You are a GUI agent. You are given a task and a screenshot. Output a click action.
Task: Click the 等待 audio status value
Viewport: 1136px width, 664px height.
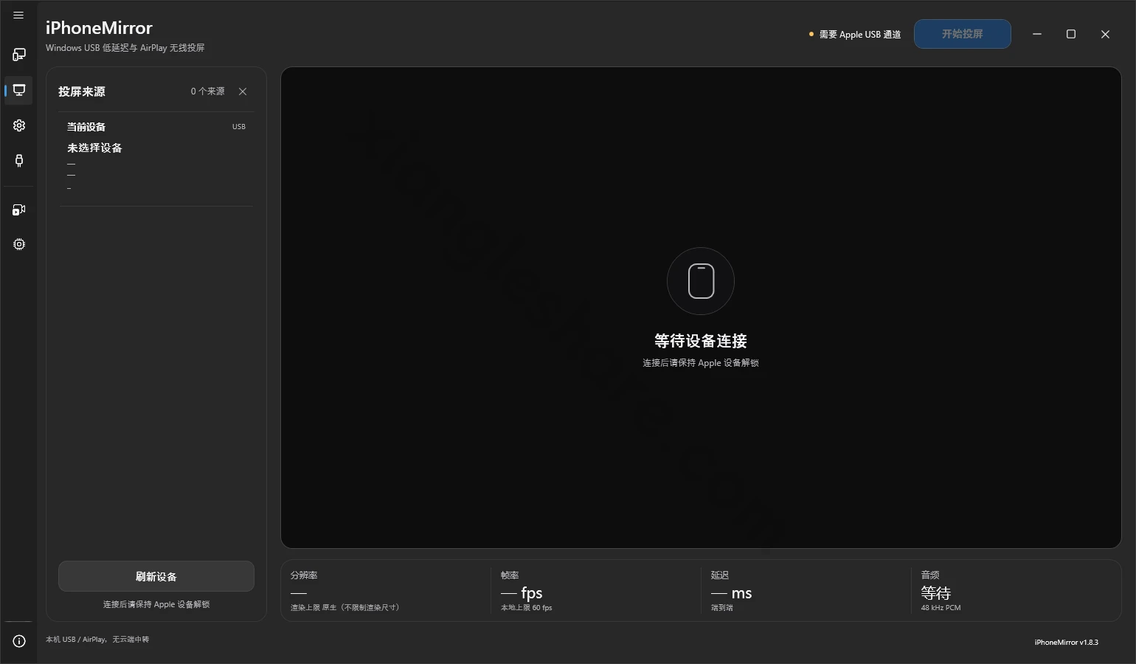pyautogui.click(x=936, y=593)
